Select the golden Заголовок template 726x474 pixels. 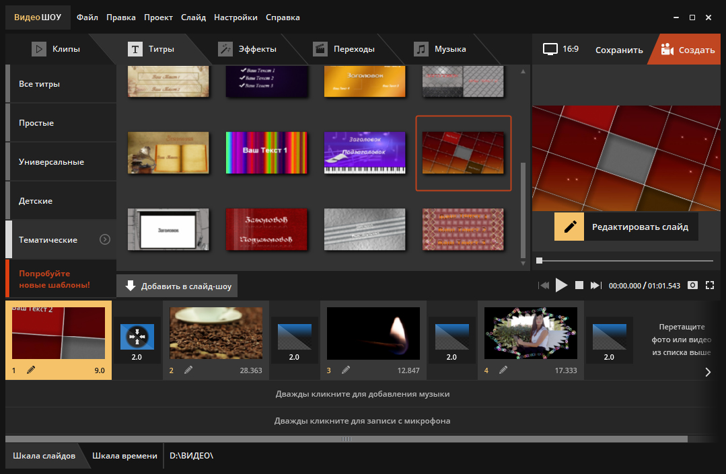coord(365,81)
